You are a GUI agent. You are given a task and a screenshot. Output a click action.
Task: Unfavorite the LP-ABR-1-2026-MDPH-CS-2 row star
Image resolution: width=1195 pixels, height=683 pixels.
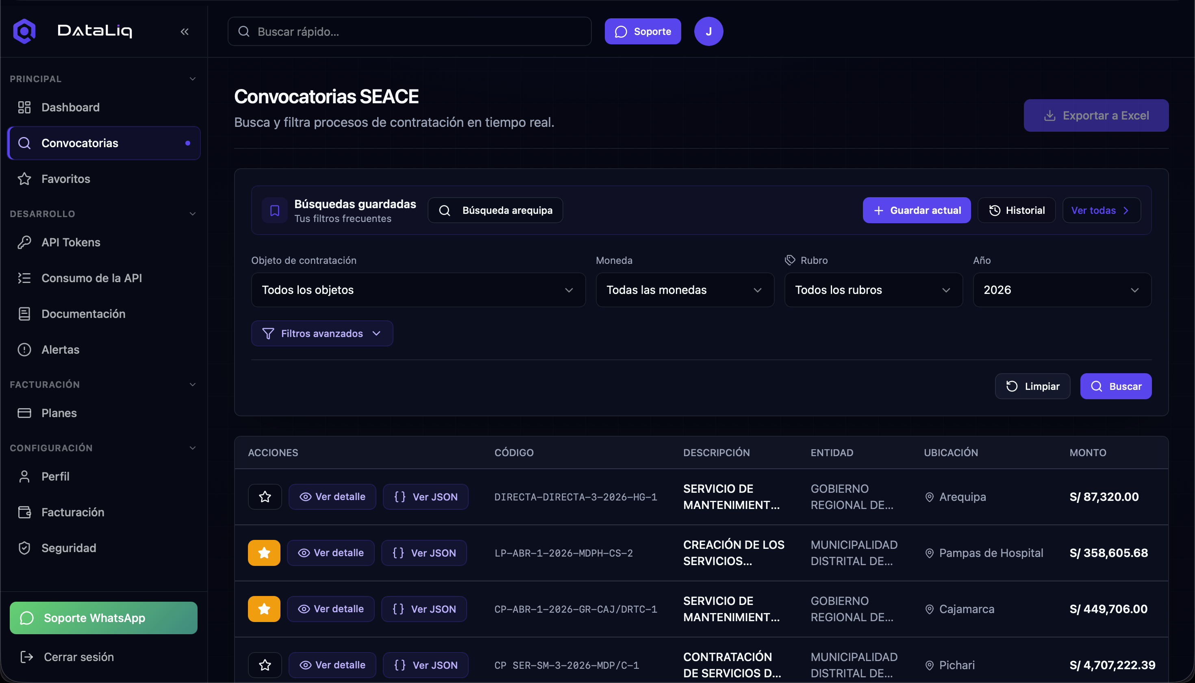click(x=264, y=553)
